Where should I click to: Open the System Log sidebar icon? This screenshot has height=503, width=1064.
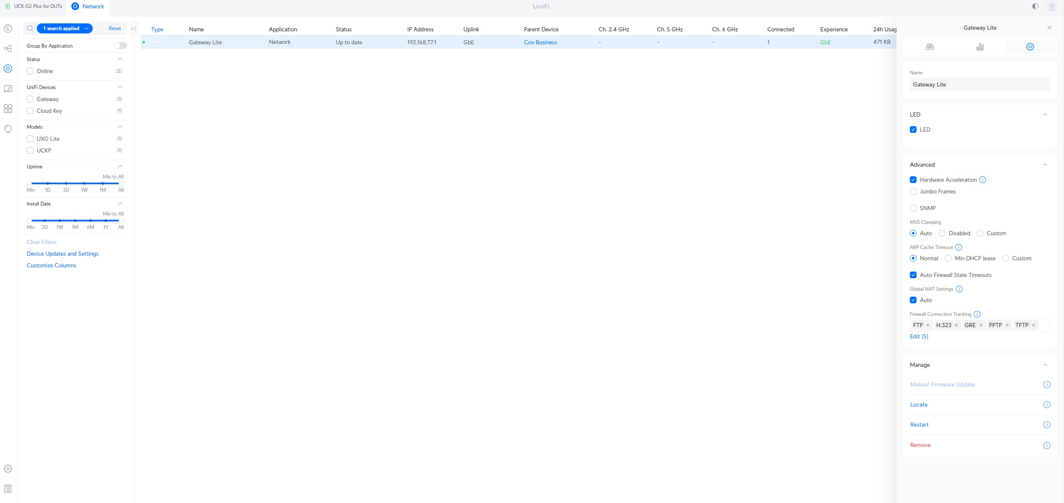(x=8, y=489)
